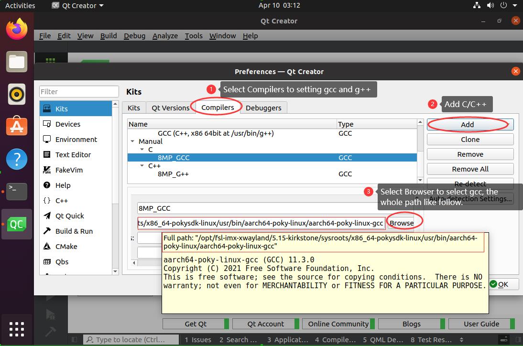Click the Add compiler button
Viewport: 523px width, 346px height.
[470, 125]
